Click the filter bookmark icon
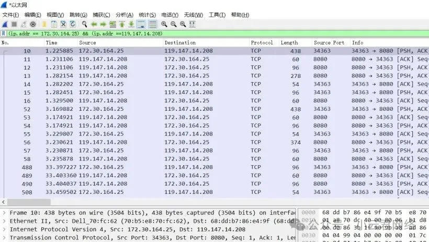429x242 pixels. (4, 33)
